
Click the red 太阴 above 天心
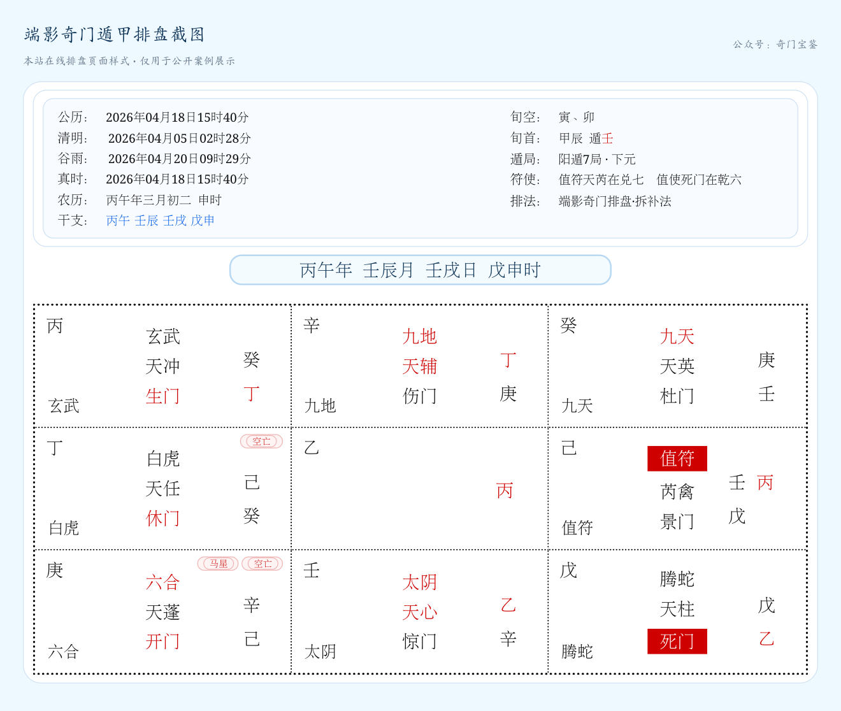coord(420,582)
